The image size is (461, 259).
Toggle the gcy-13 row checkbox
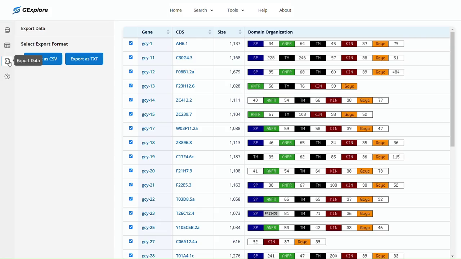131,86
